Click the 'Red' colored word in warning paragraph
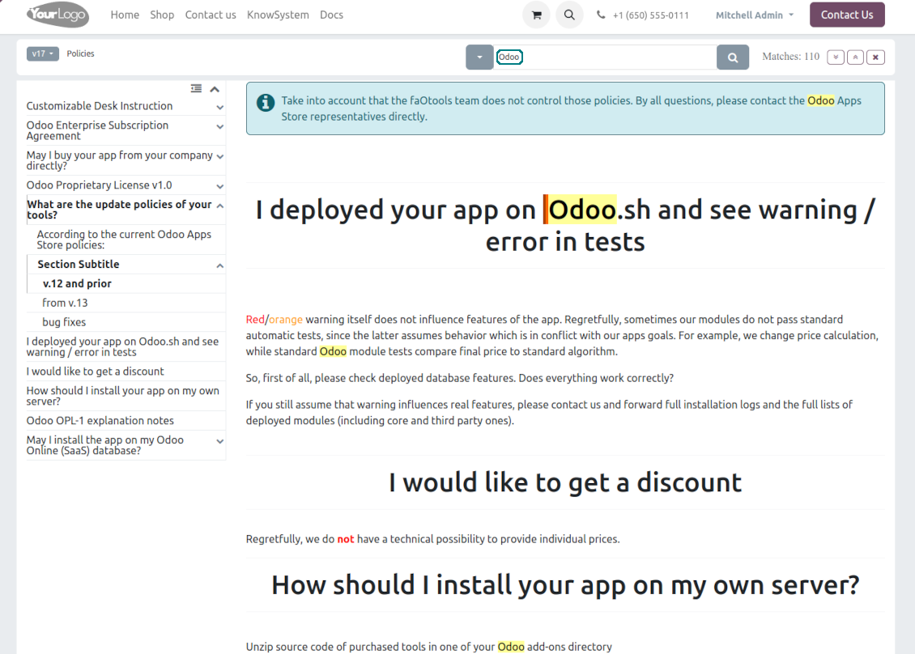The width and height of the screenshot is (915, 654). [x=255, y=320]
